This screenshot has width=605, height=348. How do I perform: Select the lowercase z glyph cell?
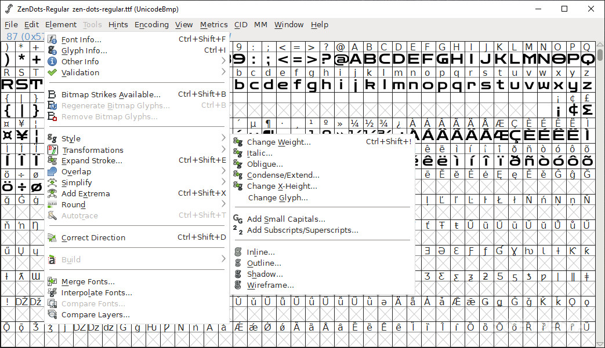point(587,85)
